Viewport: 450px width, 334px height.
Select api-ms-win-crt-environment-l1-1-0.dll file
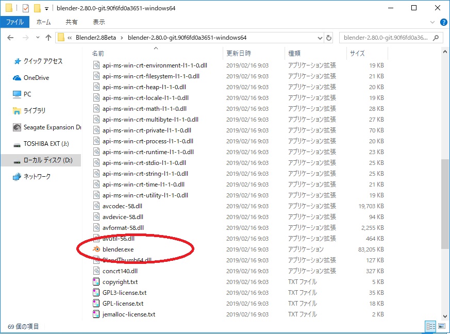coord(155,65)
